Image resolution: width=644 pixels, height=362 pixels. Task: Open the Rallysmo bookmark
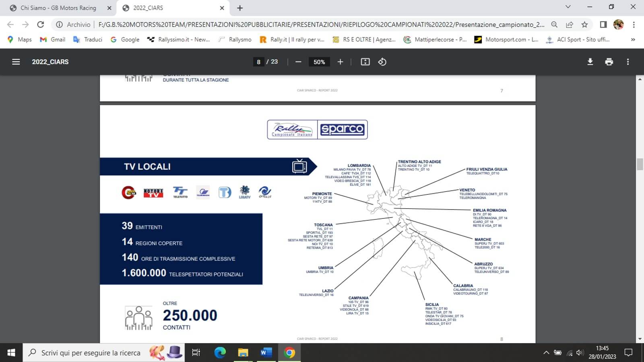(x=235, y=39)
